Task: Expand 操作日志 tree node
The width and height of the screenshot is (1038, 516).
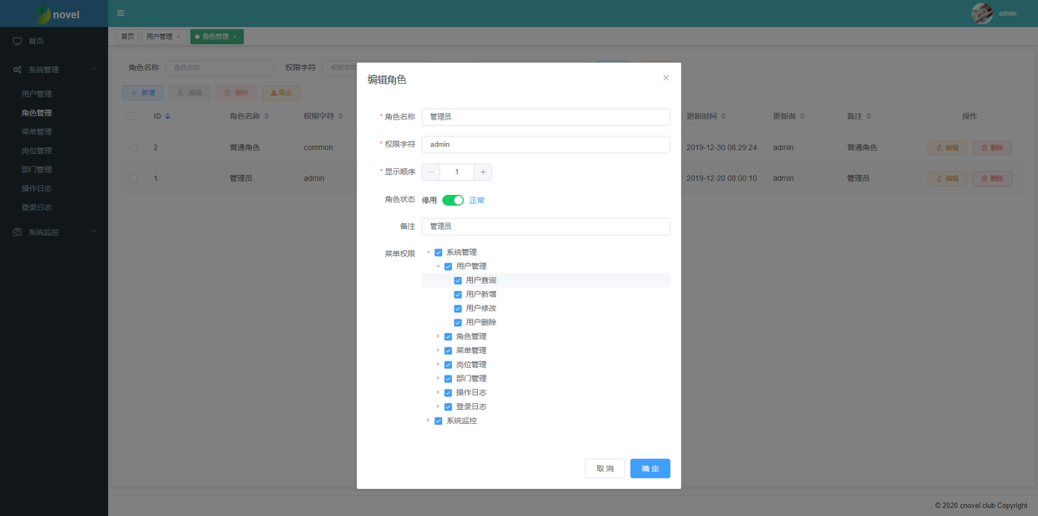Action: 438,393
